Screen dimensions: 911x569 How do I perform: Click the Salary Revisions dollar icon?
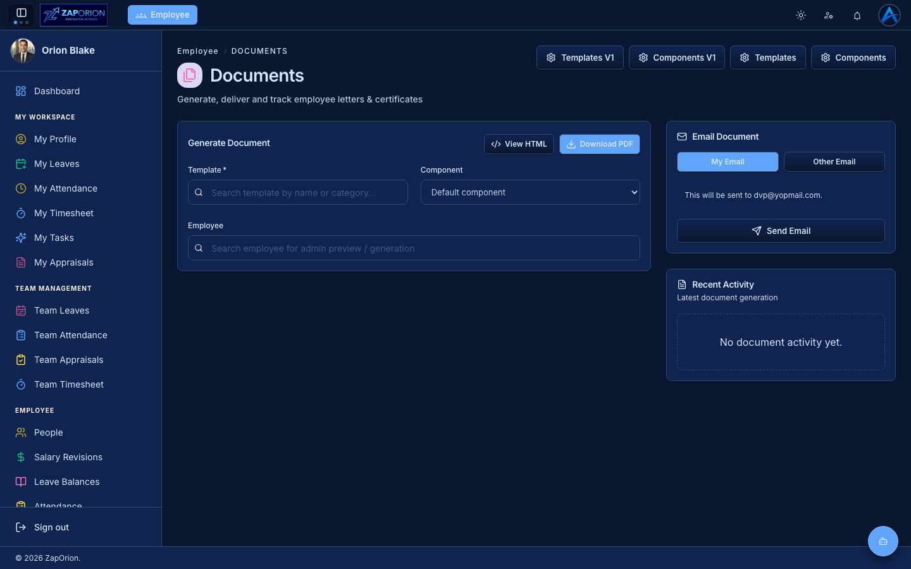click(x=21, y=457)
